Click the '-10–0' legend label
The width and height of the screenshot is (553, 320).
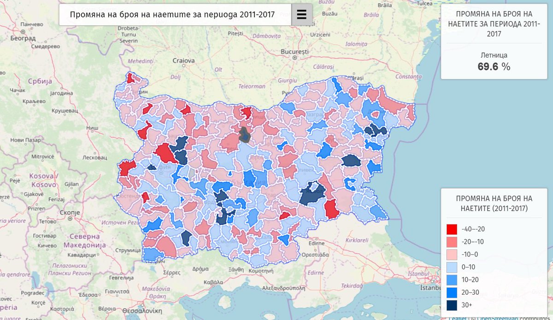pyautogui.click(x=471, y=254)
